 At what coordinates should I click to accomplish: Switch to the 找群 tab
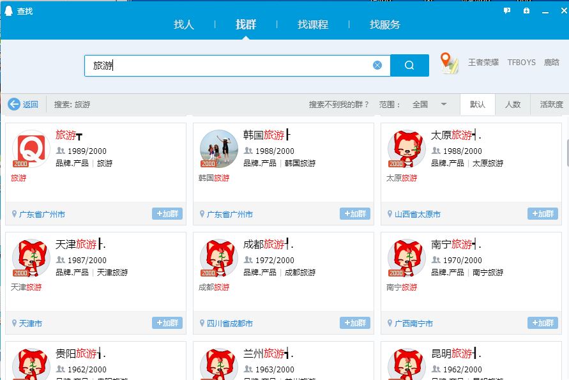pos(246,24)
